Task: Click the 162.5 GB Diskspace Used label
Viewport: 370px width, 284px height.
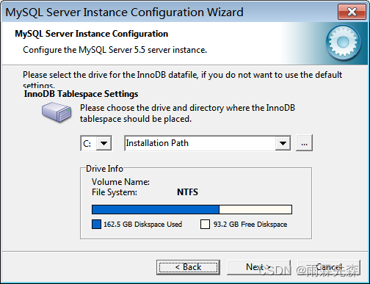Action: tap(142, 225)
